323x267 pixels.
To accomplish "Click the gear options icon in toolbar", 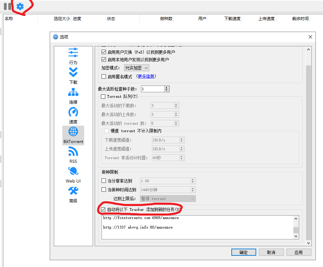I will point(20,6).
